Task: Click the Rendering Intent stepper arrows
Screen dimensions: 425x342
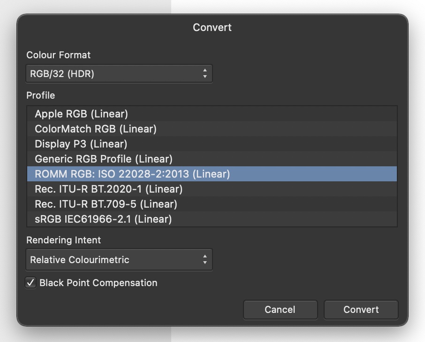Action: [205, 259]
